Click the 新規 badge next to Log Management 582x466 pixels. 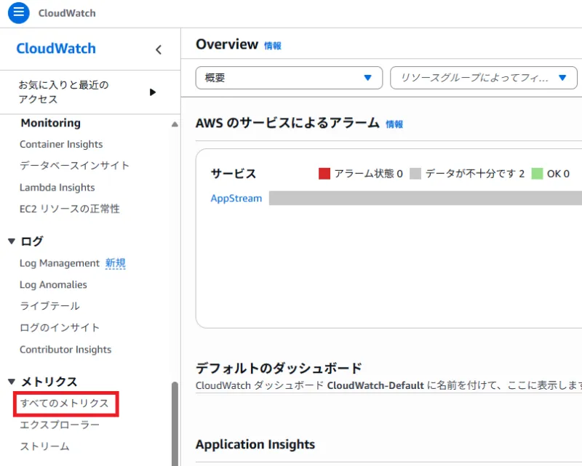click(x=116, y=263)
